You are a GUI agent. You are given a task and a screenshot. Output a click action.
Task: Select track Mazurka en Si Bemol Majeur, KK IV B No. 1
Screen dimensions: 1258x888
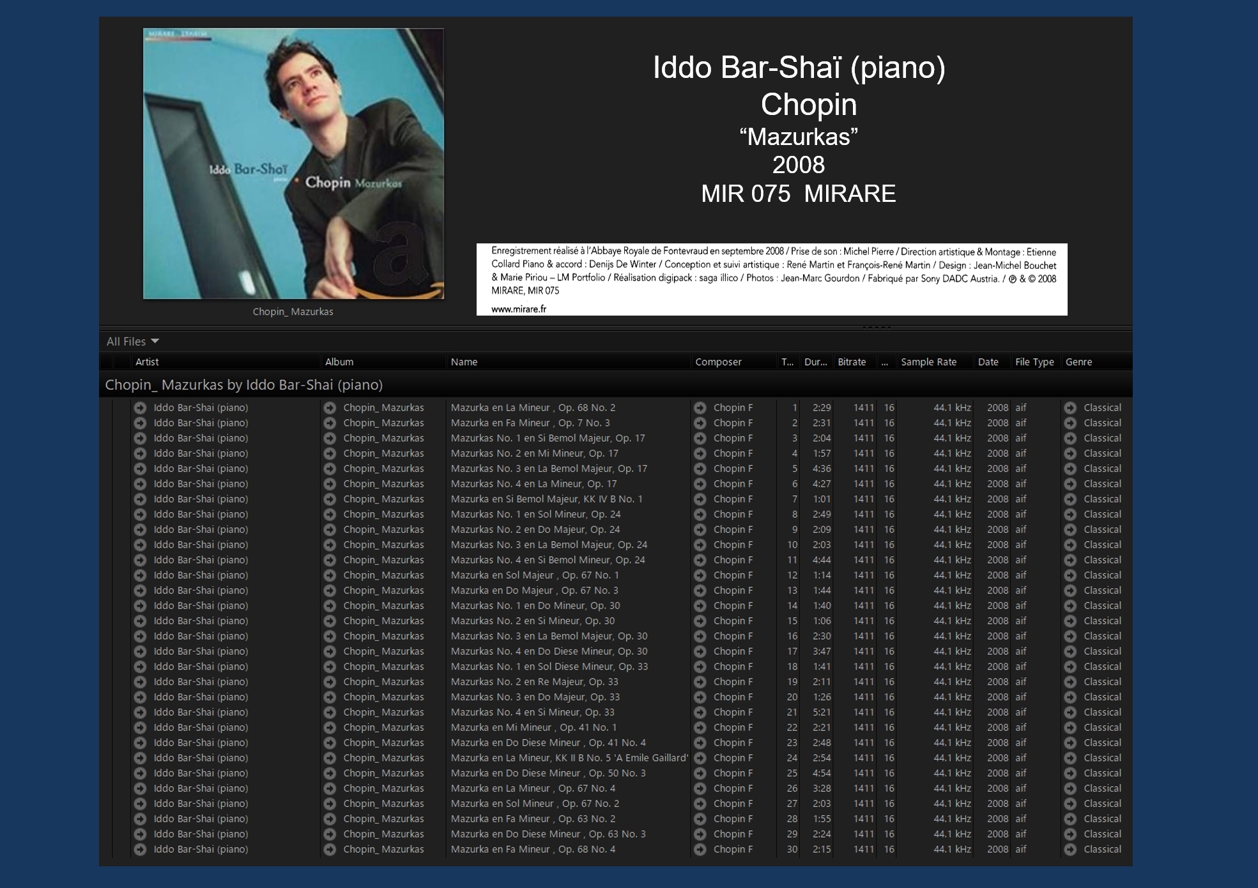[x=546, y=499]
